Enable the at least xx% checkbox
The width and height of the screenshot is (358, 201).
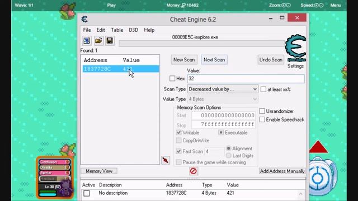click(x=263, y=89)
